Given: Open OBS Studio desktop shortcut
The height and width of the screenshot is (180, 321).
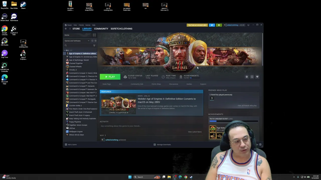Looking at the screenshot, I should pos(5,42).
